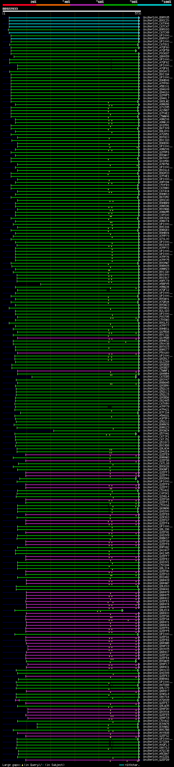Click the cyan alignment bar for UniRef100_B9MYU5
The height and width of the screenshot is (767, 174).
(74, 18)
